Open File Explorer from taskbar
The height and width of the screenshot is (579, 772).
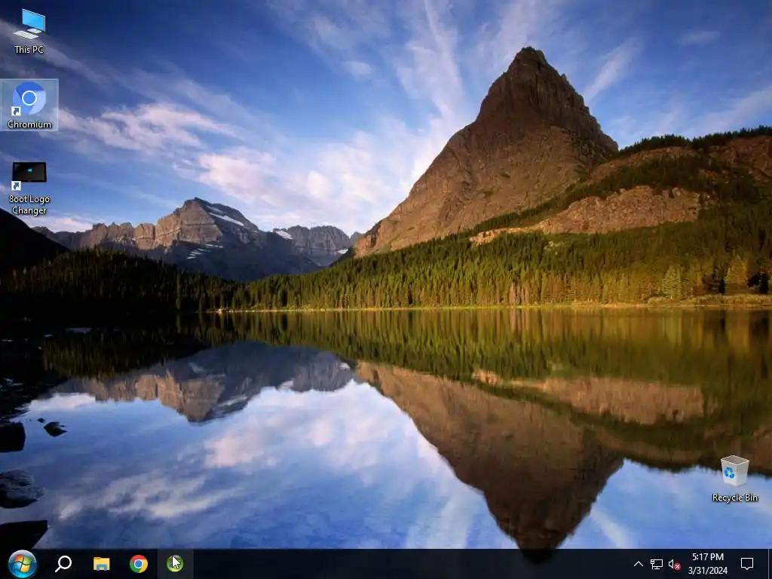click(x=102, y=564)
